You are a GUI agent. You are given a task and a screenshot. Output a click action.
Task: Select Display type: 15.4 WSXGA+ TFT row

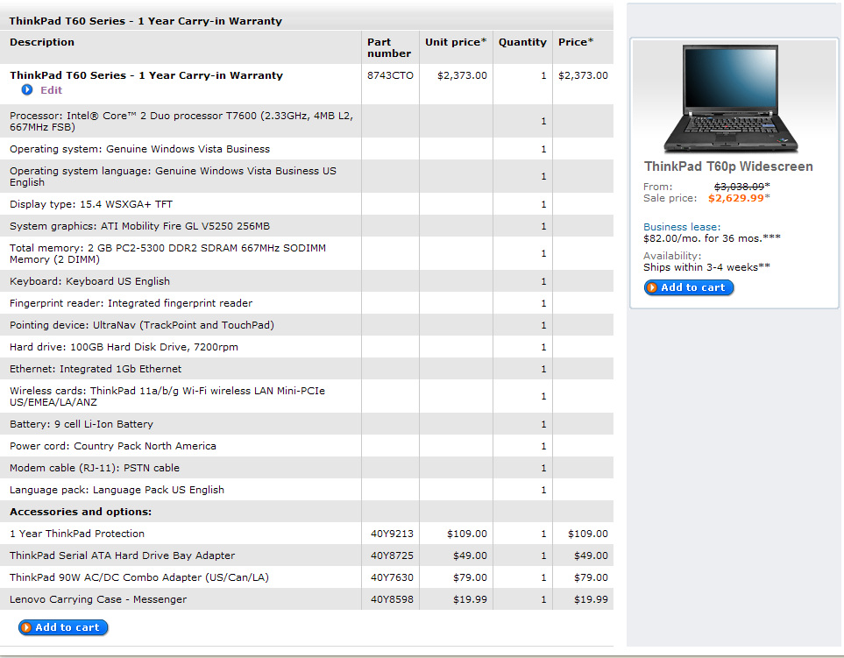307,204
